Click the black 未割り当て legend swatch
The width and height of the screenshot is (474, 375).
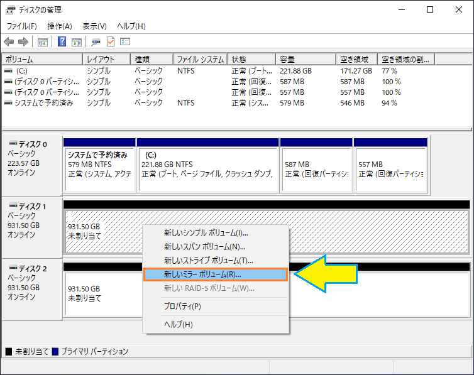pyautogui.click(x=9, y=352)
